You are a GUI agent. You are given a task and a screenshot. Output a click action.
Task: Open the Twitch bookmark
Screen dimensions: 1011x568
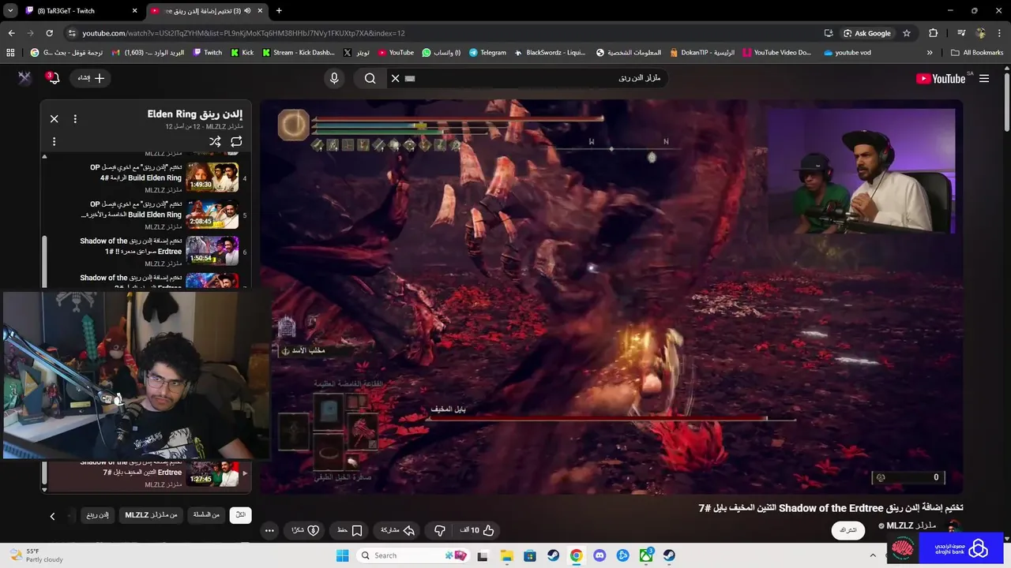click(208, 53)
